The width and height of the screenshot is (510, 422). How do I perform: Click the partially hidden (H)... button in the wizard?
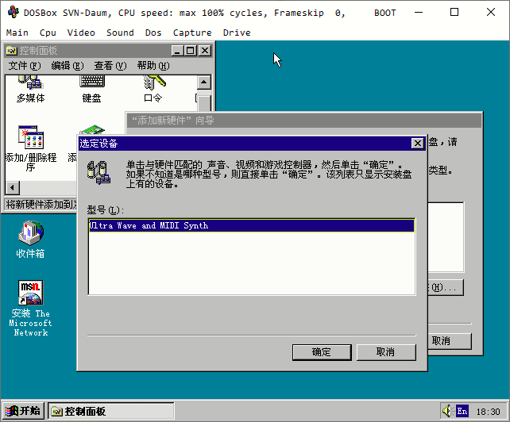446,287
